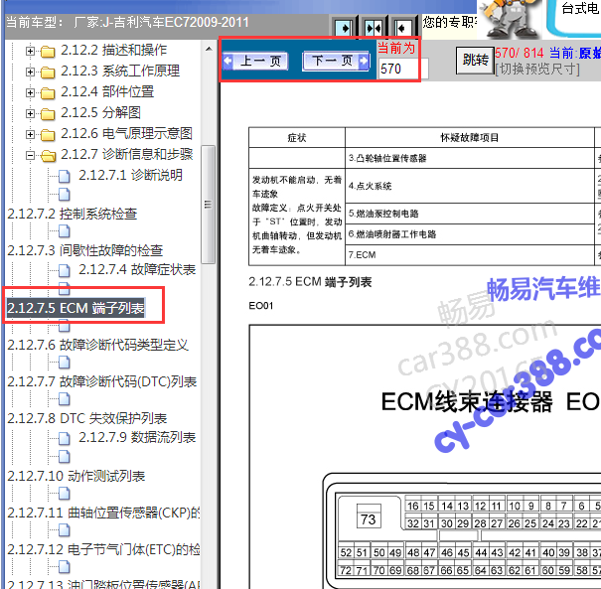Select 2.12.7.5 ECM 端子列表 entry
This screenshot has height=589, width=601.
pos(75,308)
